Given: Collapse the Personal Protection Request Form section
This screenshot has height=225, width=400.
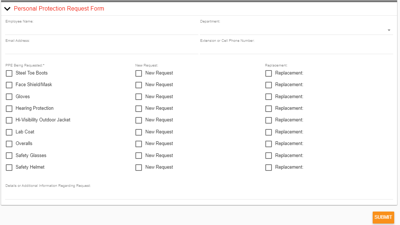Looking at the screenshot, I should click(7, 8).
